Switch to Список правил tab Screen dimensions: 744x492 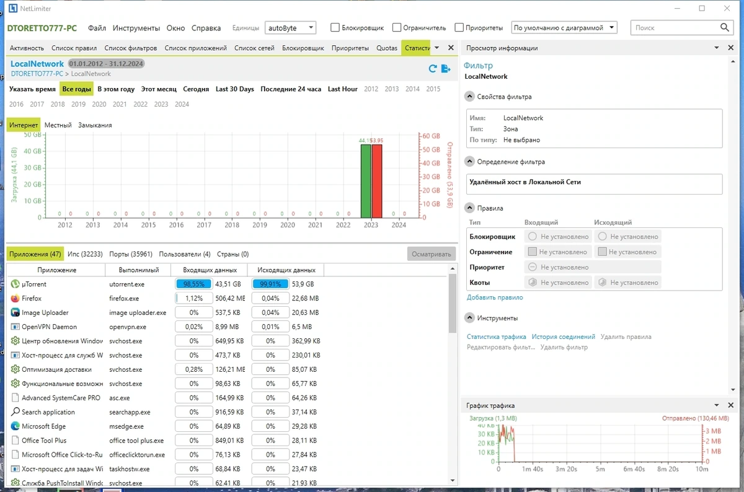coord(74,48)
